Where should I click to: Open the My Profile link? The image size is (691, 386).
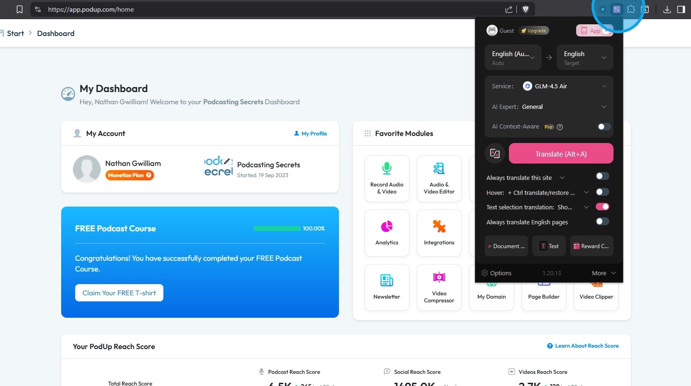(310, 134)
